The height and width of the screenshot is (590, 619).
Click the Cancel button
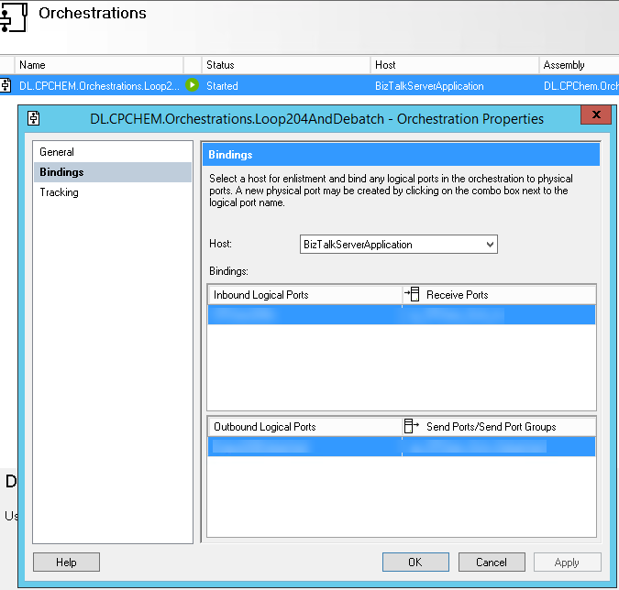point(492,562)
